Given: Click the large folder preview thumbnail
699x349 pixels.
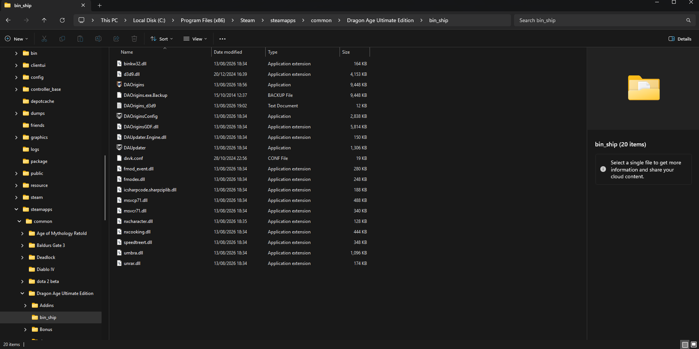Looking at the screenshot, I should coord(644,88).
